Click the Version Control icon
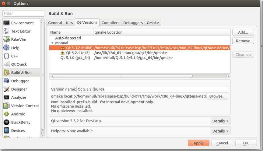263x151 pixels. (6, 106)
